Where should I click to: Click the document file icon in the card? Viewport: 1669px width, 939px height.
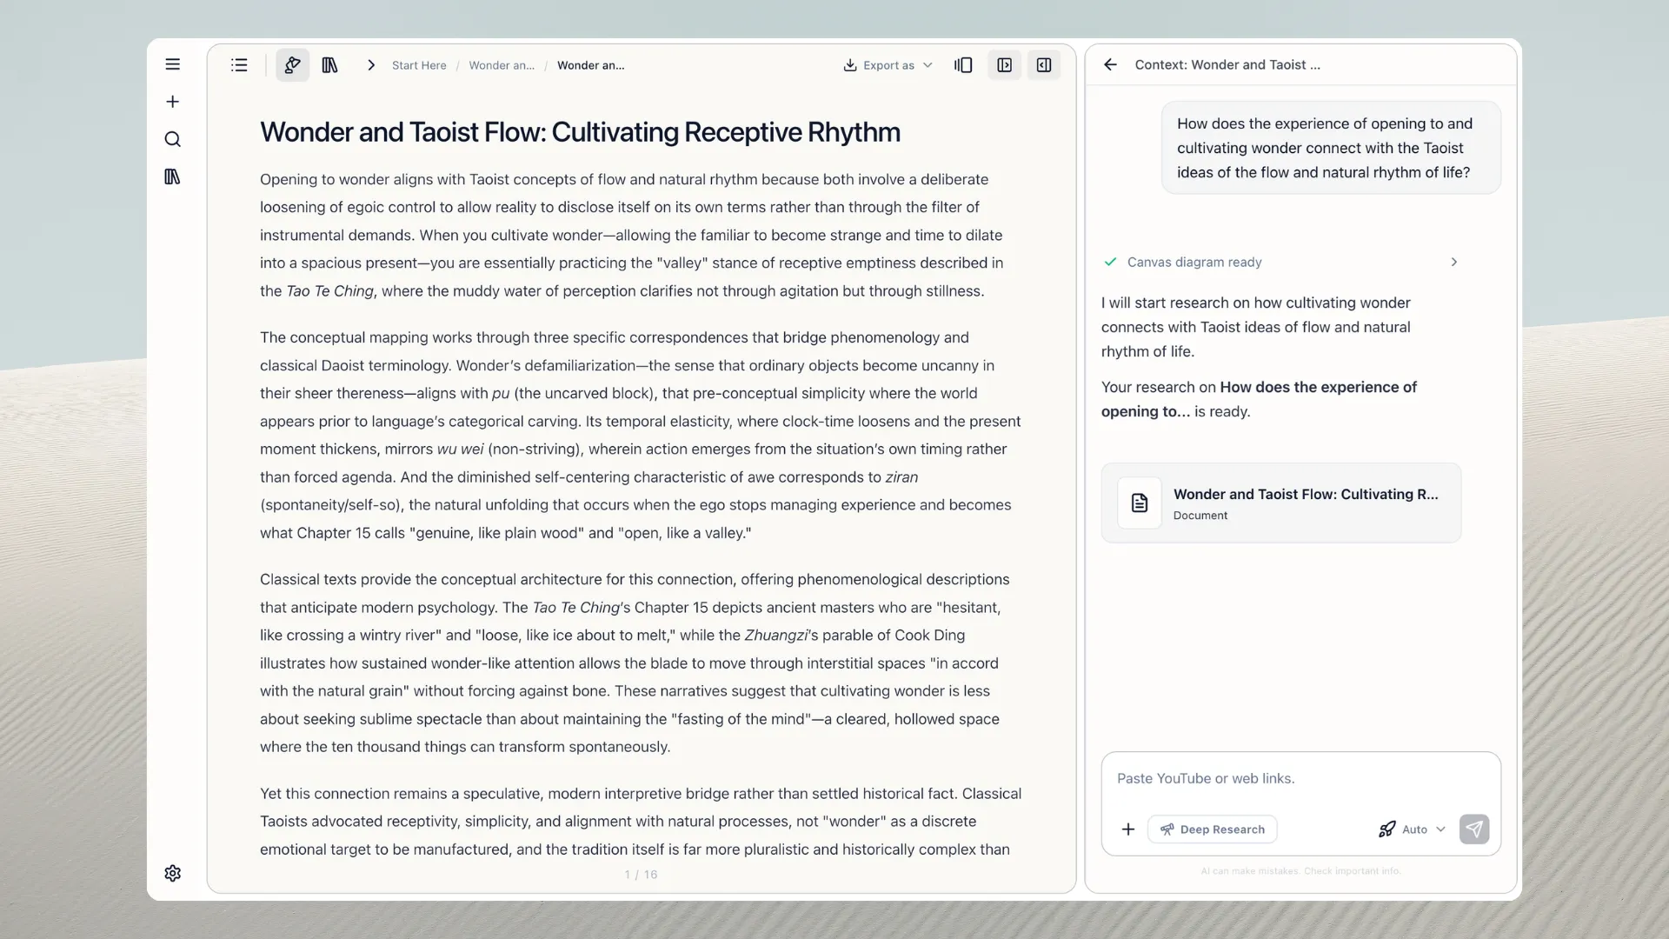click(1140, 503)
